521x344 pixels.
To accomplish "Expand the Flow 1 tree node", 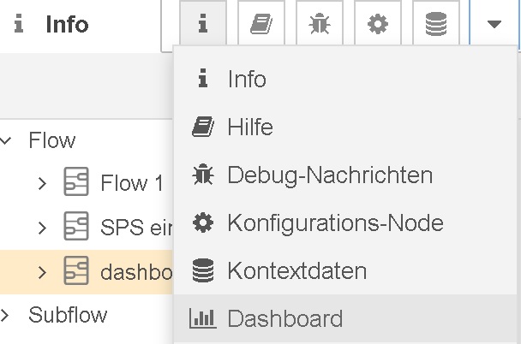I will [x=42, y=183].
